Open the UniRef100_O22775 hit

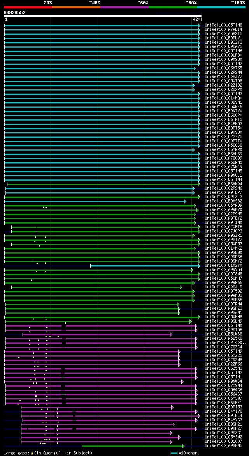pos(223,137)
